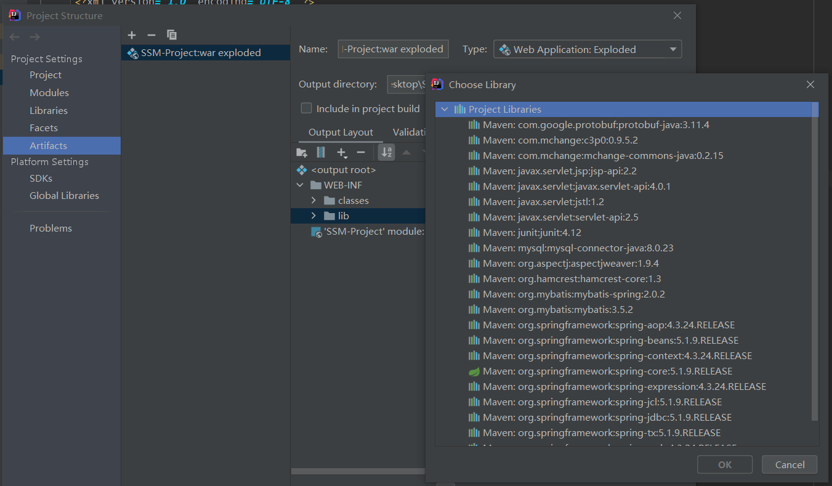
Task: Click the lib folder icon
Action: [x=329, y=216]
